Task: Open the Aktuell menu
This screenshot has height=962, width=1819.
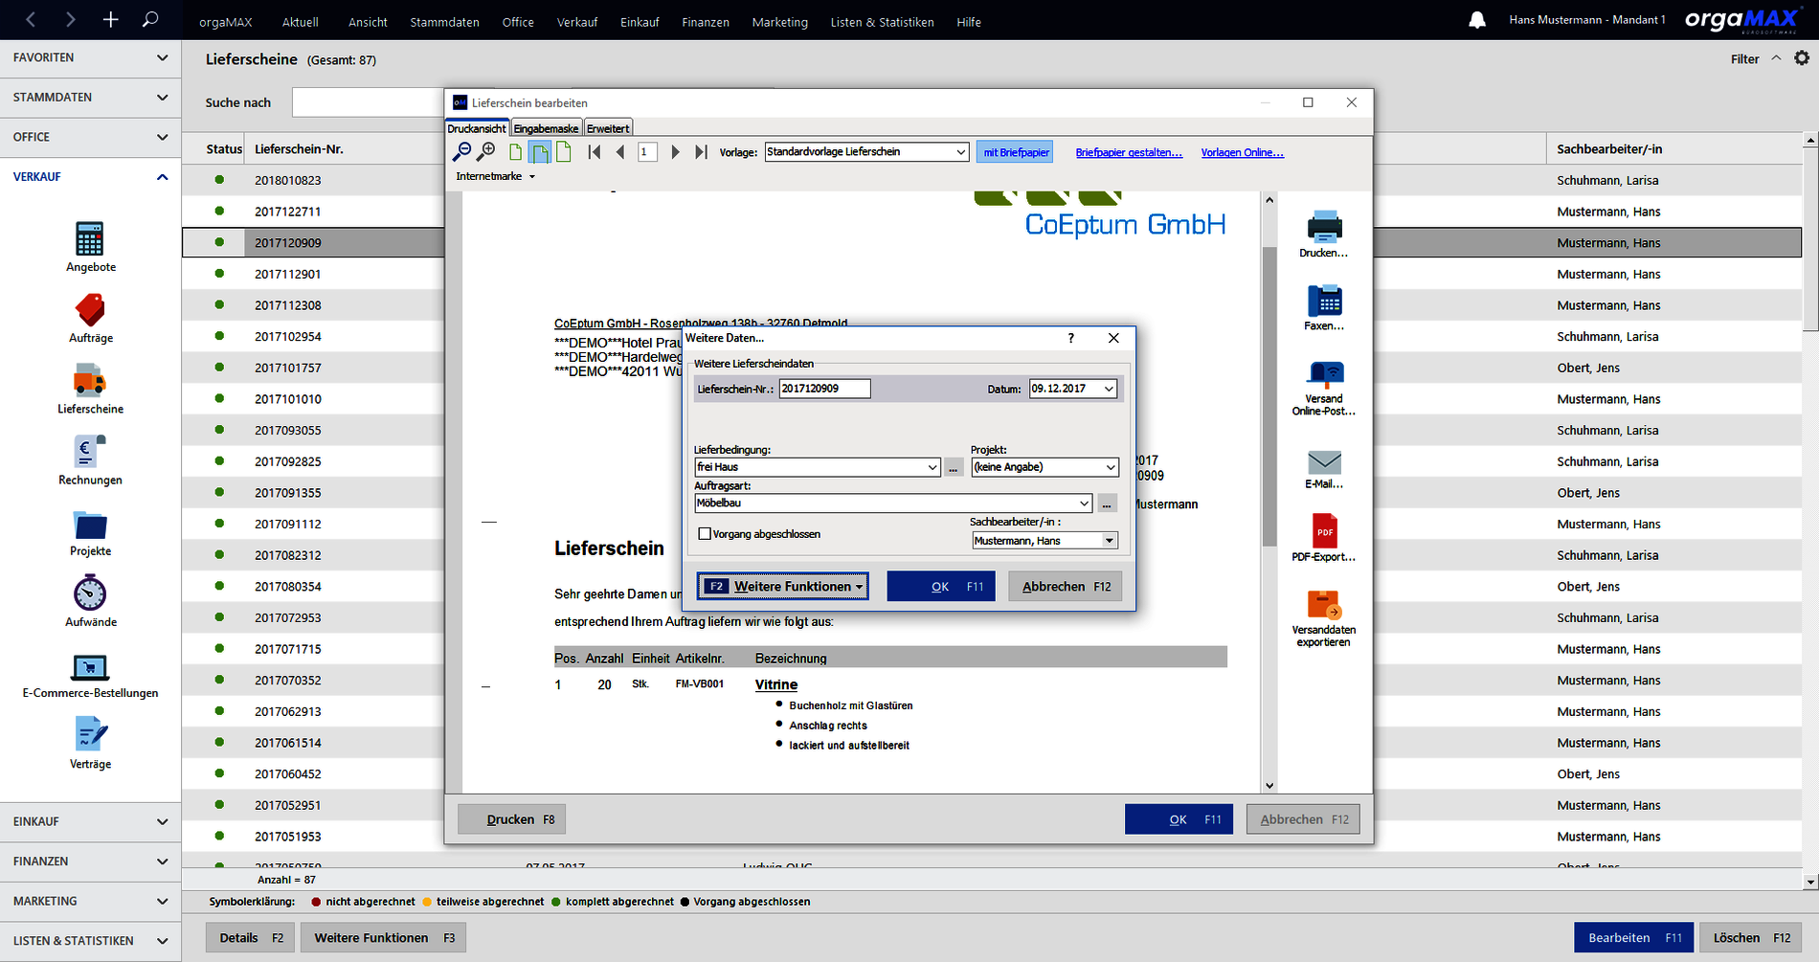Action: 300,22
